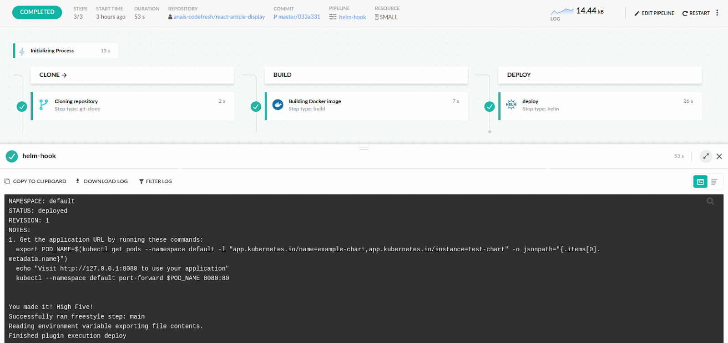728x343 pixels.
Task: Open the helm-hook pipeline link
Action: tap(352, 17)
